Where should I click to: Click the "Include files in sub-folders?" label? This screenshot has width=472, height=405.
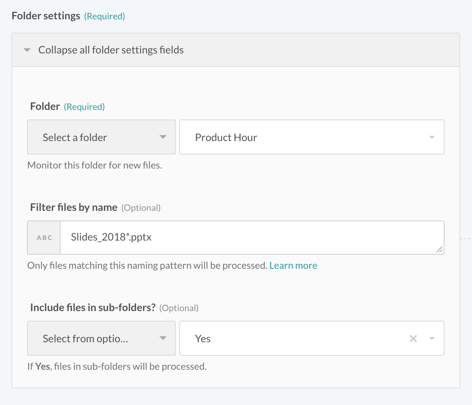[x=92, y=308]
